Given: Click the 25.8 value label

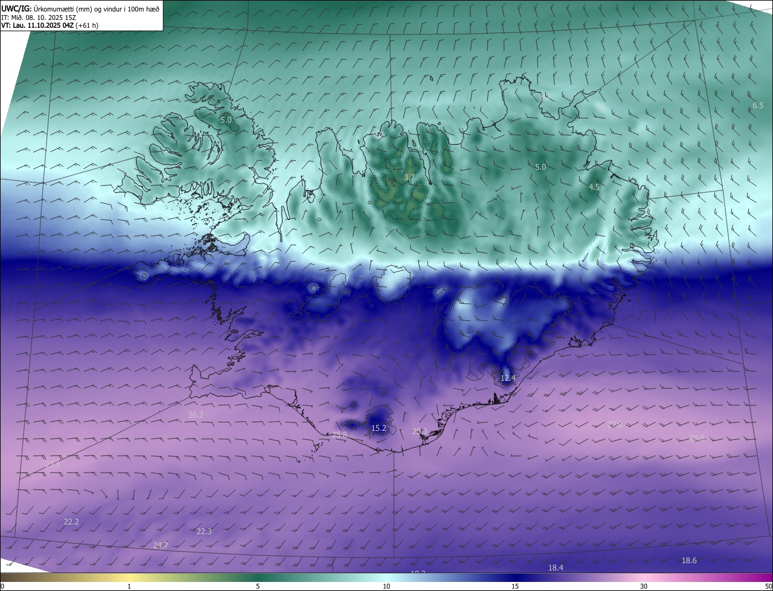Looking at the screenshot, I should click(x=339, y=435).
